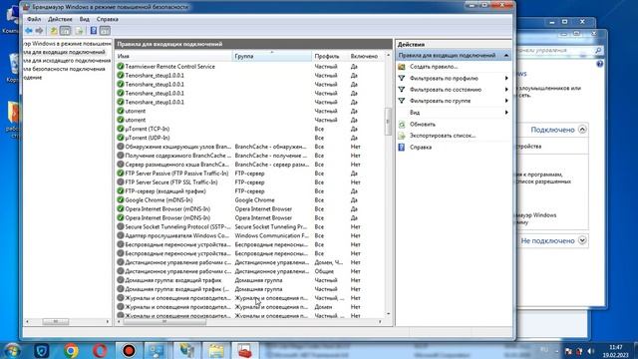Click the rules list vertical scrollbar thumb

click(388, 122)
